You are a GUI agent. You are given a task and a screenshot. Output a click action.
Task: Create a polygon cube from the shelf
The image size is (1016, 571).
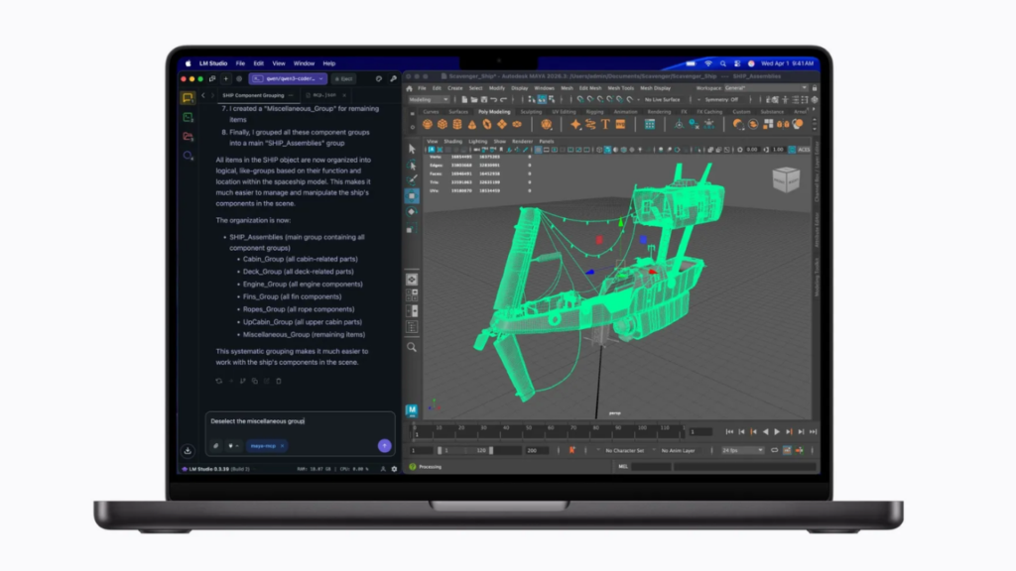tap(442, 124)
